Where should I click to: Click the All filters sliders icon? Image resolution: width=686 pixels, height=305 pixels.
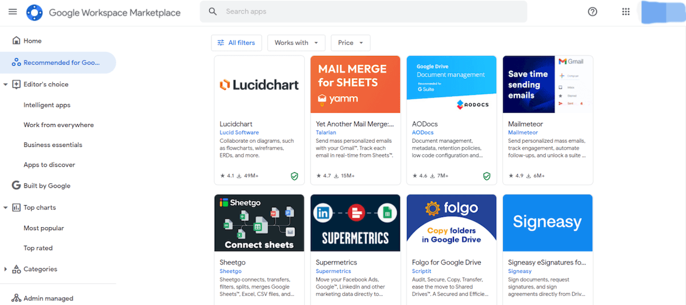pos(221,43)
